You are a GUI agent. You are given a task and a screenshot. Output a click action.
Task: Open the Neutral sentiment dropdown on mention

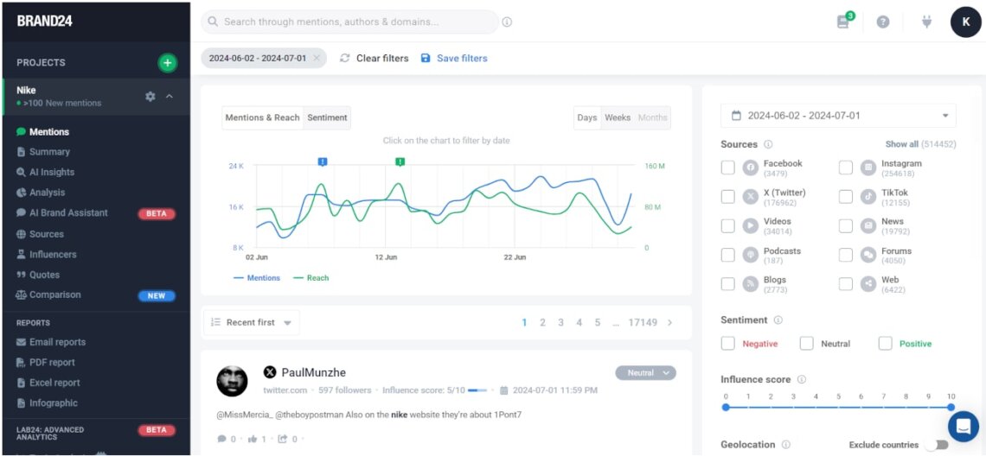coord(646,373)
